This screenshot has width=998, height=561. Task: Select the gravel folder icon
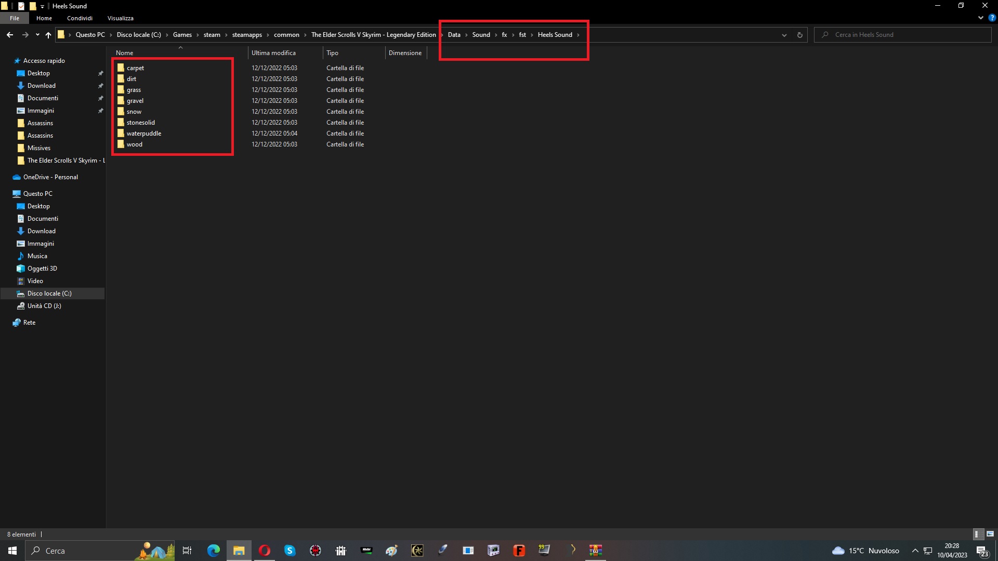[x=121, y=101]
